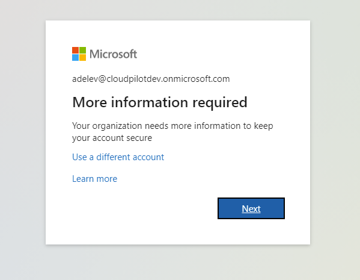
Task: Open the 'Use a different account' link
Action: (x=118, y=157)
